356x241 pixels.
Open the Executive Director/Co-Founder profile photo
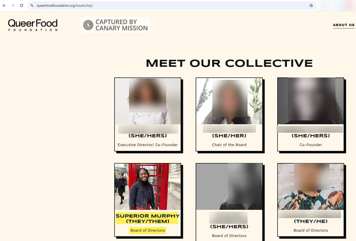148,101
